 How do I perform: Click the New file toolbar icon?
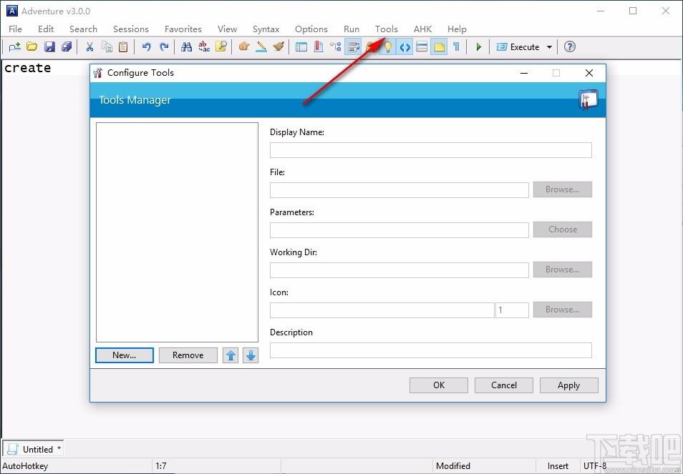(15, 46)
